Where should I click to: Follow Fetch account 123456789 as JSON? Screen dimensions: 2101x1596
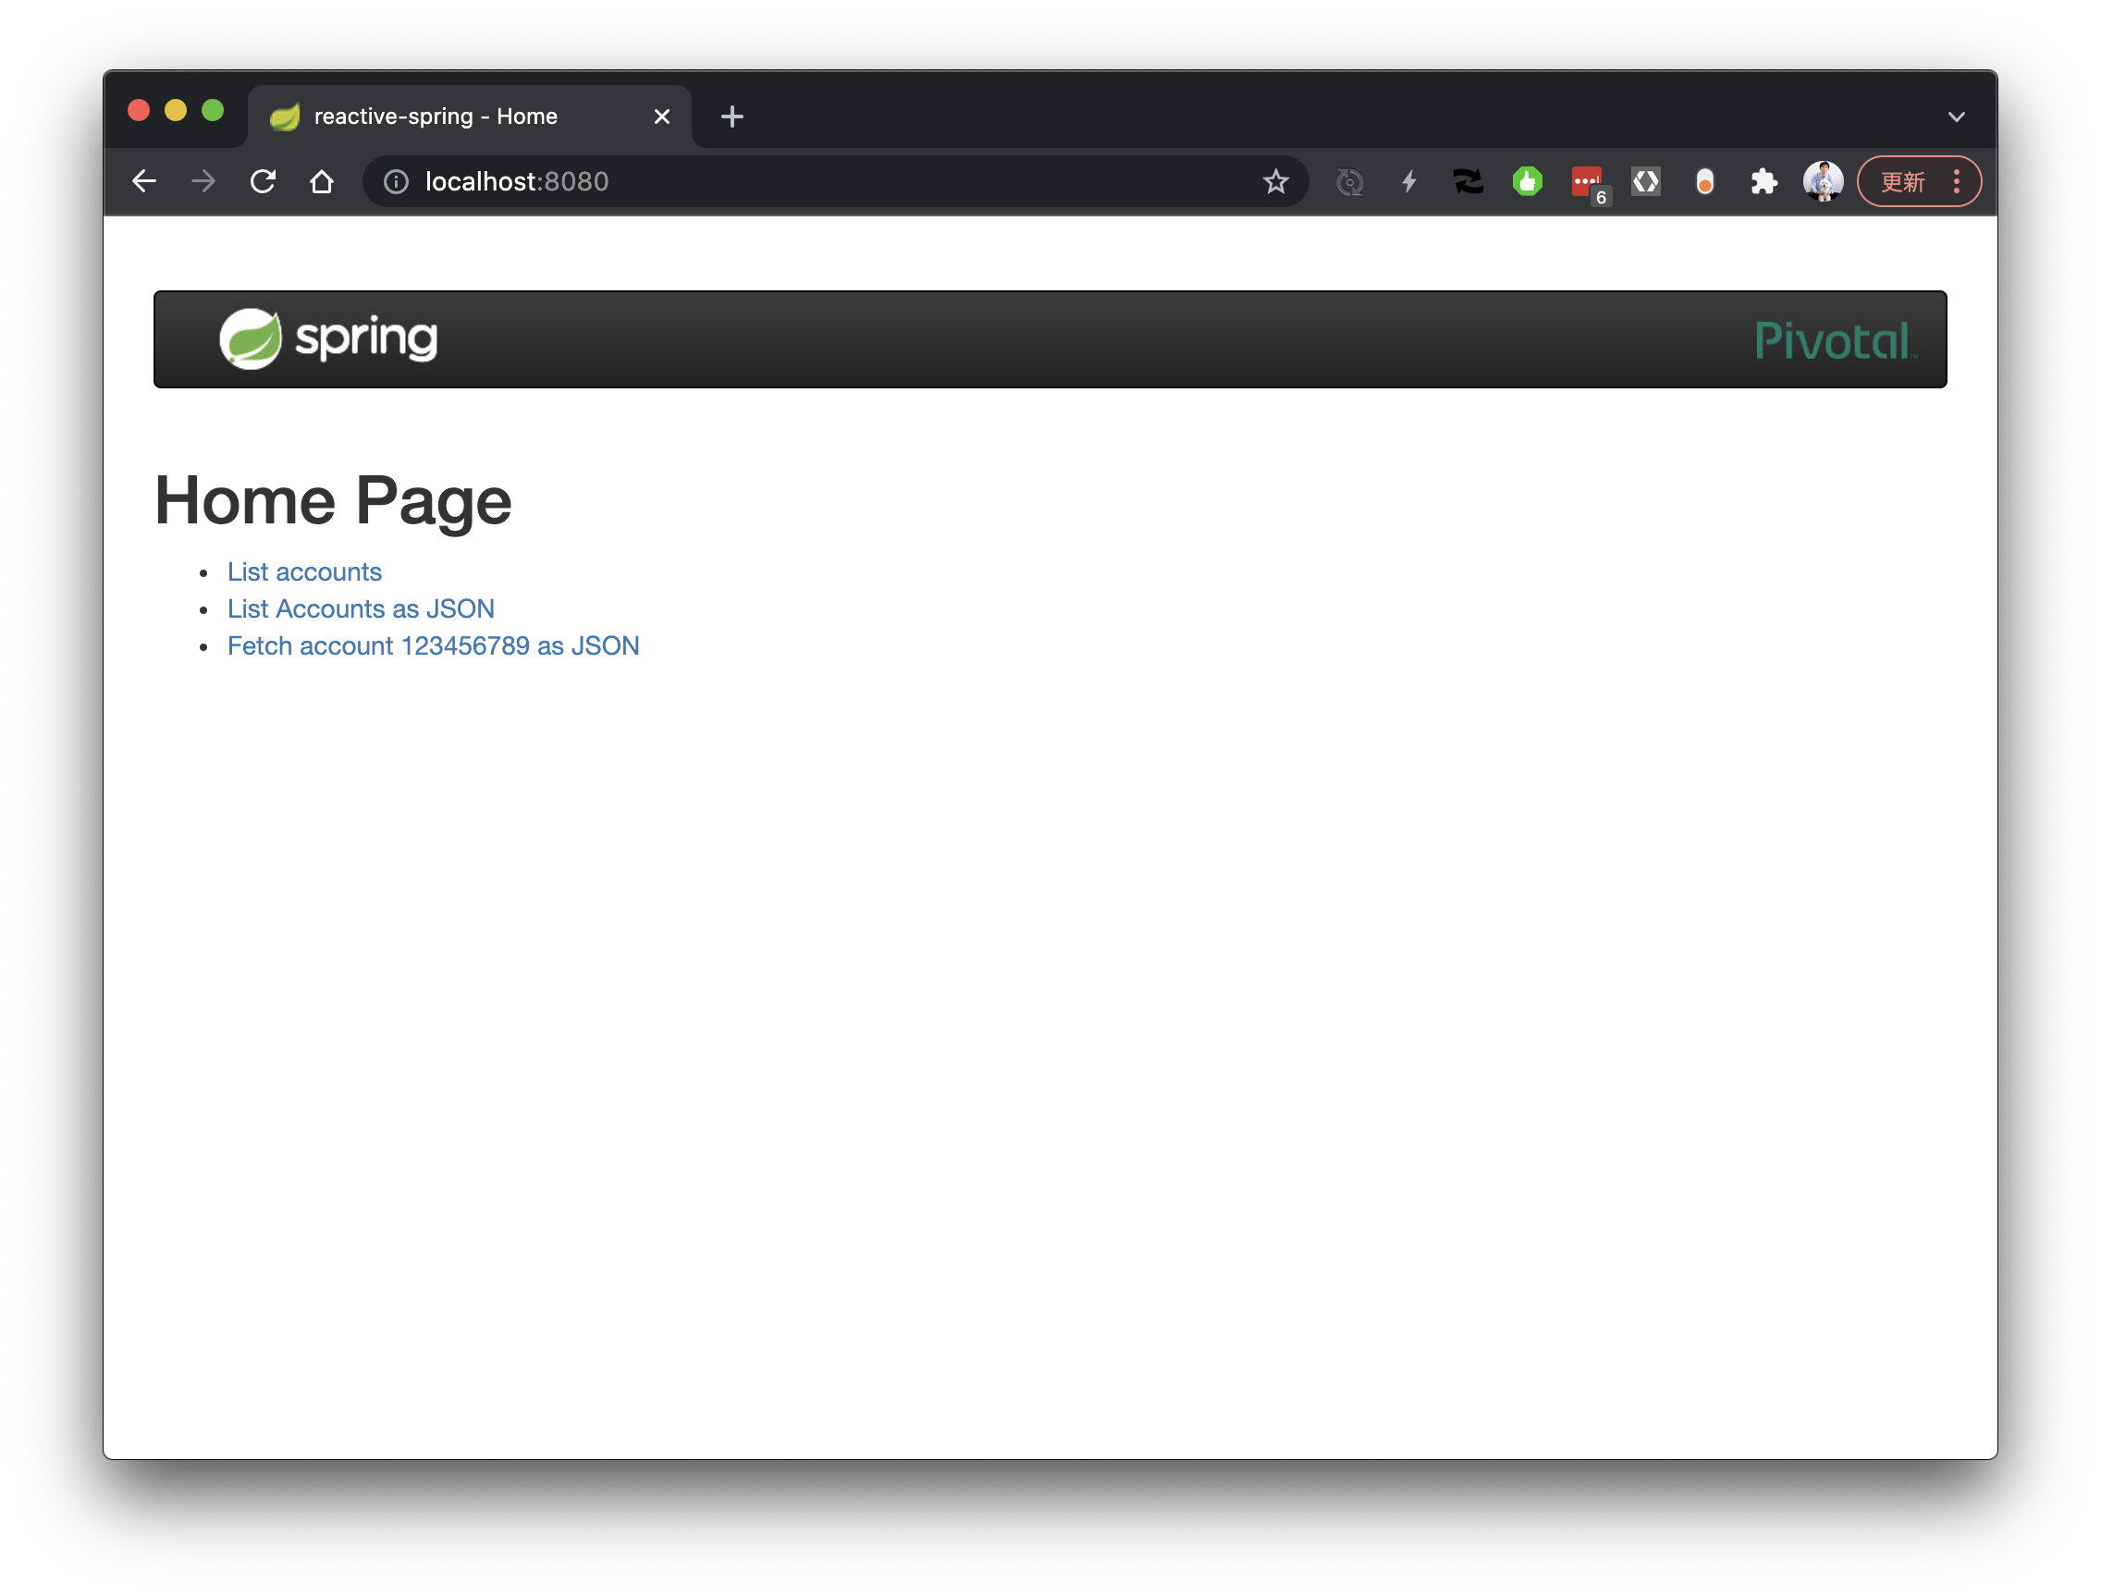432,646
